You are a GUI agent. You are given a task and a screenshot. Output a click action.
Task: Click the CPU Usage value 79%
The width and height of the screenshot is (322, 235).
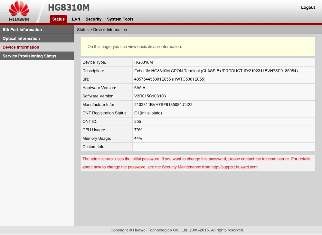click(x=138, y=130)
